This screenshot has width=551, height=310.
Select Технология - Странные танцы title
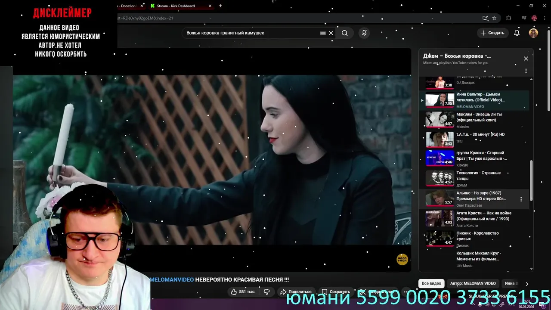point(478,176)
